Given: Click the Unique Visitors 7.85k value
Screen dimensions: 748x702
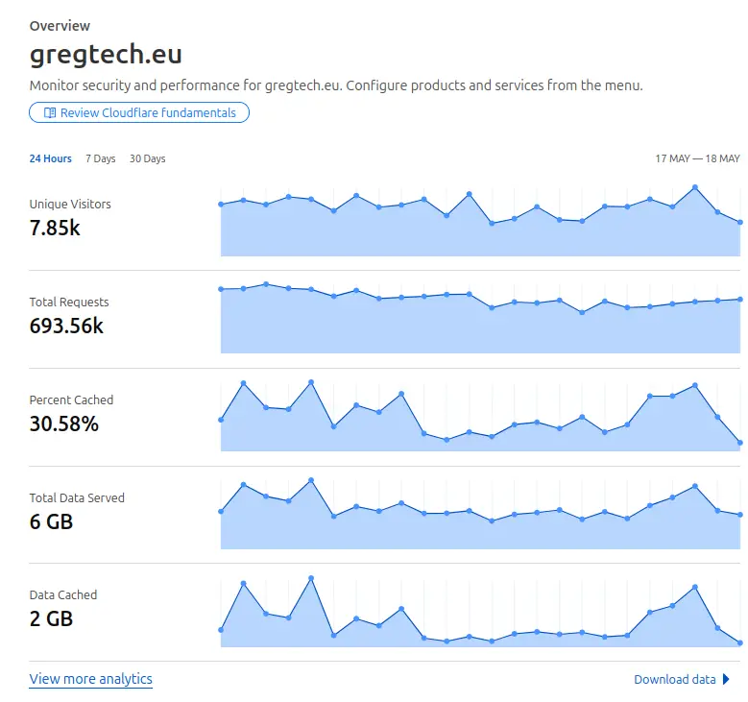Looking at the screenshot, I should click(x=55, y=228).
